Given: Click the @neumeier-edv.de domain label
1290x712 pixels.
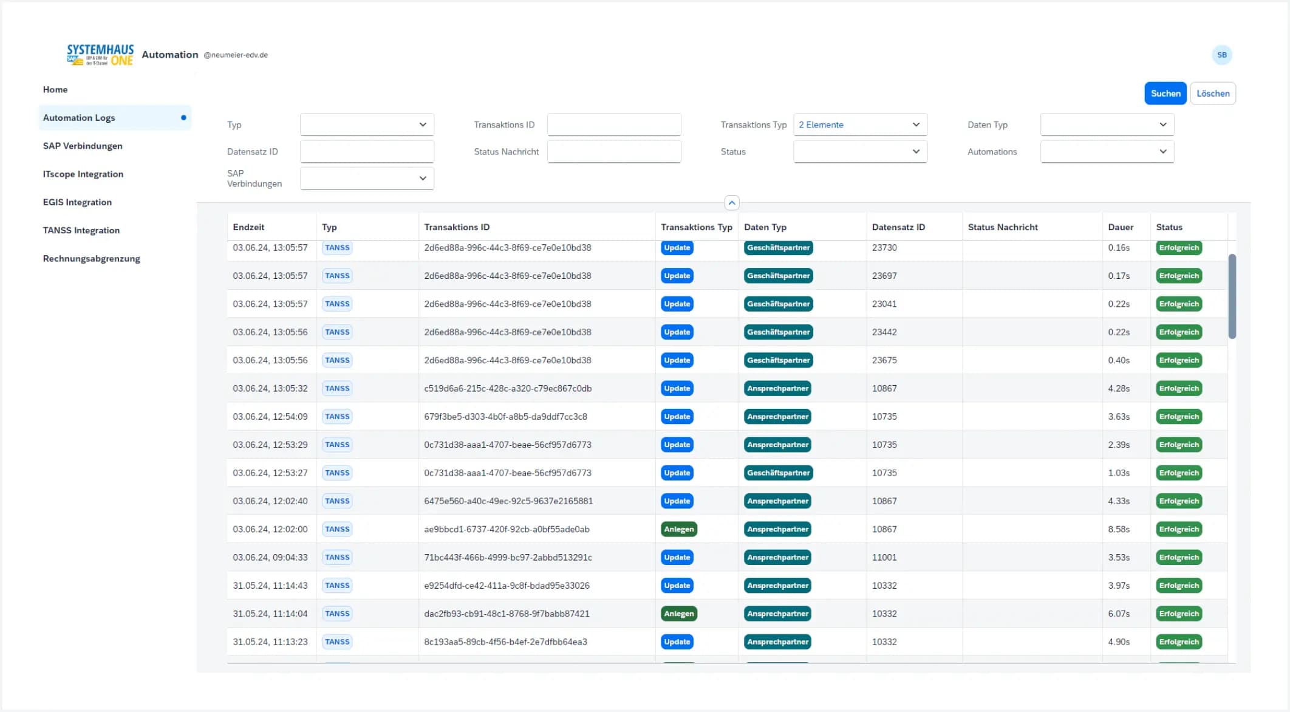Looking at the screenshot, I should point(236,55).
